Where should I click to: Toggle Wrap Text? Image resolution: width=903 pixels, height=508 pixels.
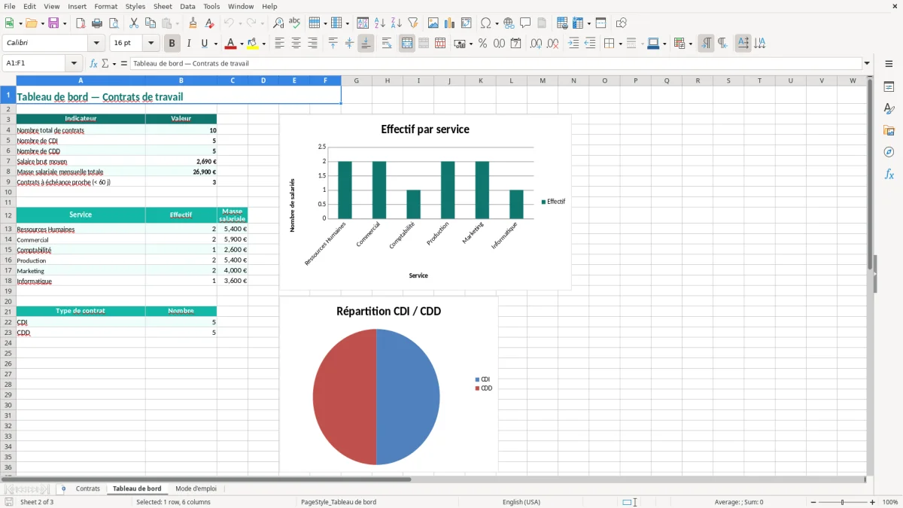coord(387,44)
